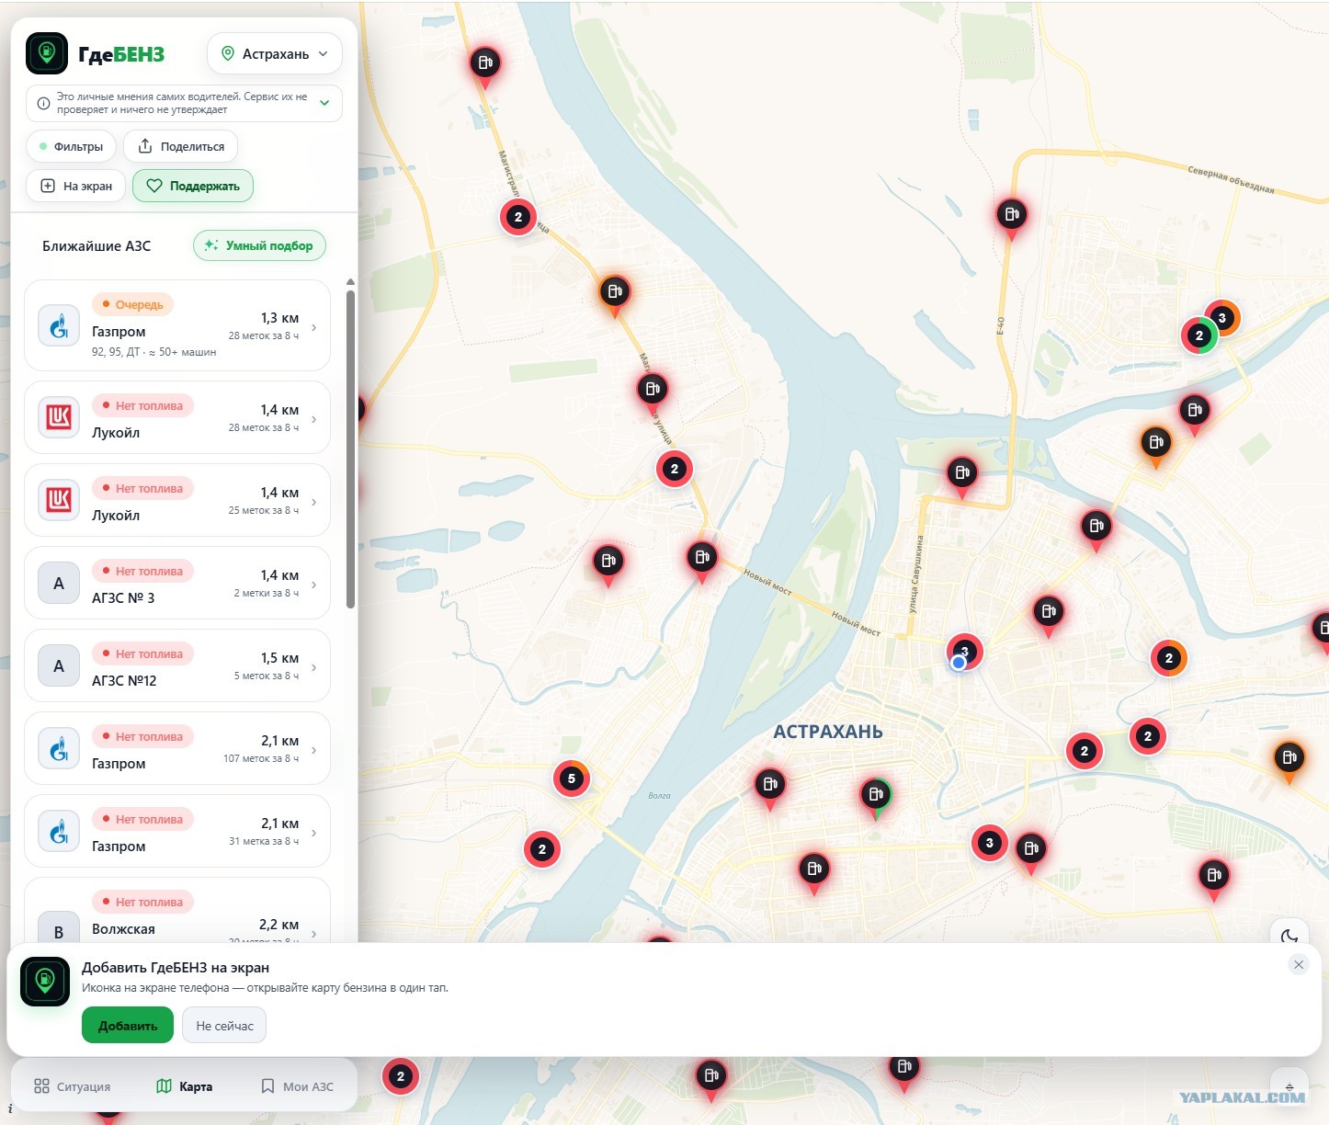
Task: Open chevron of Лукойл row with 28 меток
Action: click(314, 419)
